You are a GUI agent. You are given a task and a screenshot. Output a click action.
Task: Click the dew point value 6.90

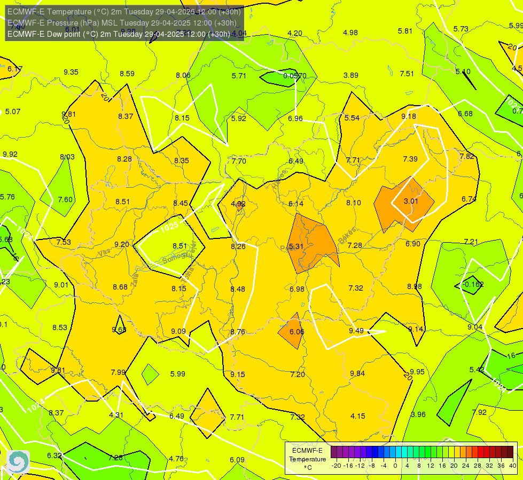coord(413,244)
